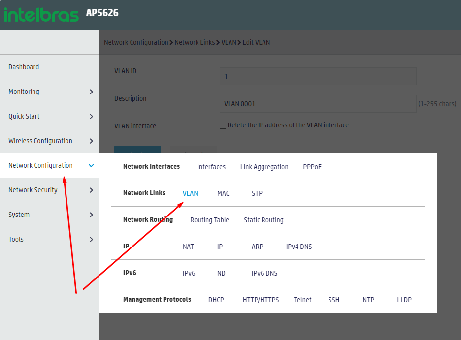Screen dimensions: 461x340
Task: Open the Network Security menu item
Action: [33, 190]
